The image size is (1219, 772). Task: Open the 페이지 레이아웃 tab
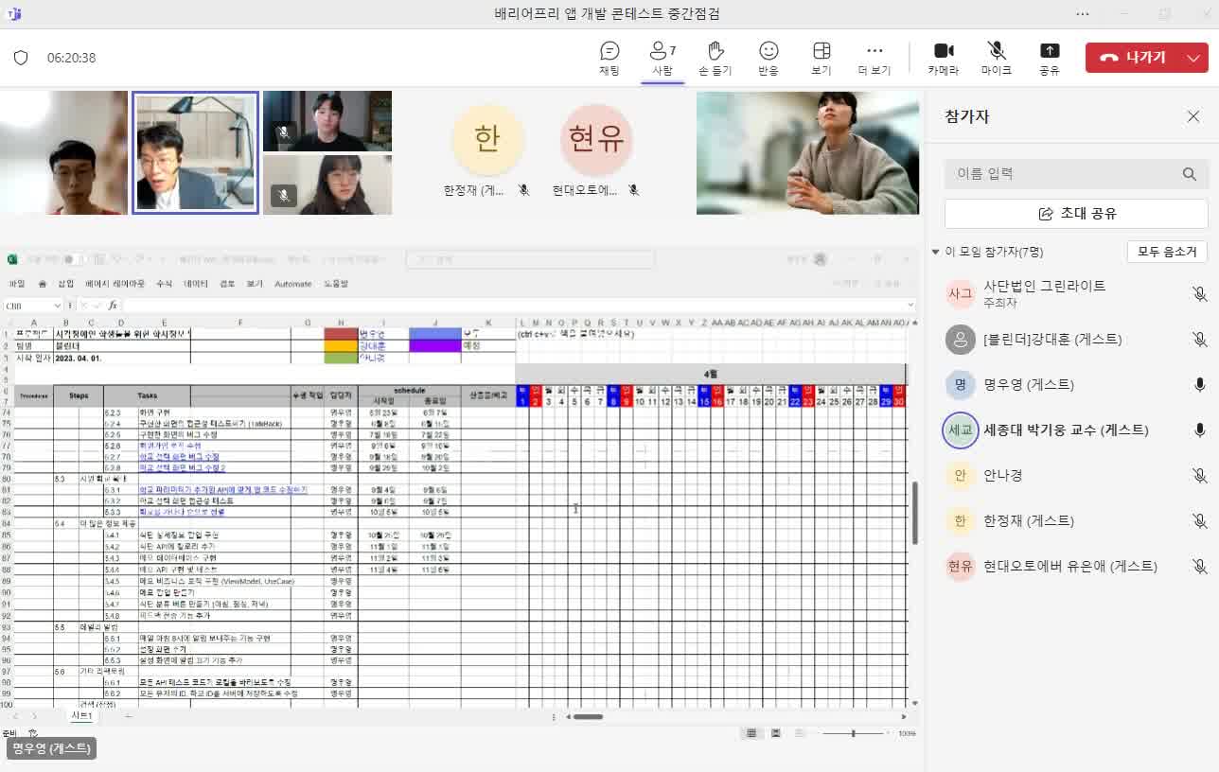[115, 284]
